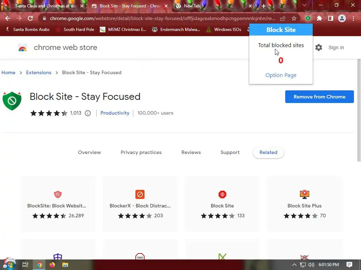Open Santa Bombs Arabs bookmark
Image resolution: width=361 pixels, height=270 pixels.
tap(27, 30)
